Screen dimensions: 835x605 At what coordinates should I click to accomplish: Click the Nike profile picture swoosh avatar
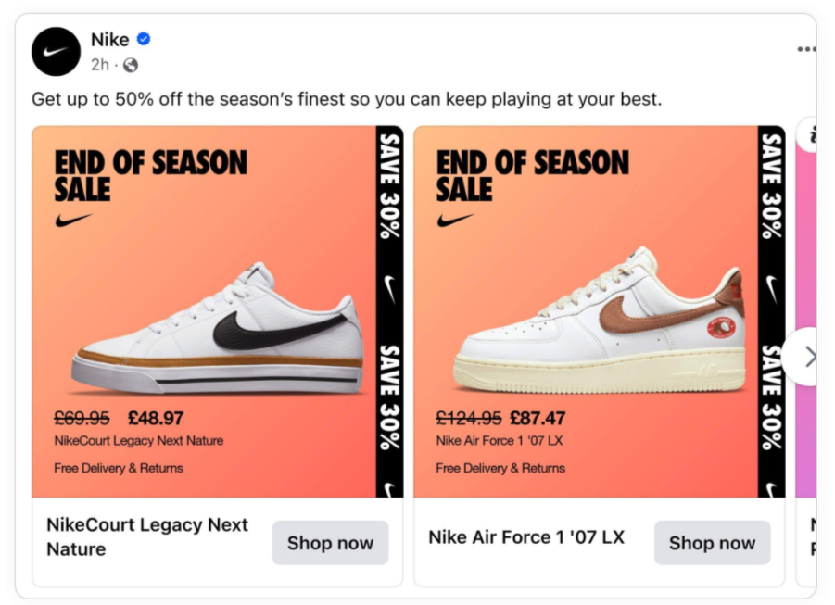coord(55,52)
